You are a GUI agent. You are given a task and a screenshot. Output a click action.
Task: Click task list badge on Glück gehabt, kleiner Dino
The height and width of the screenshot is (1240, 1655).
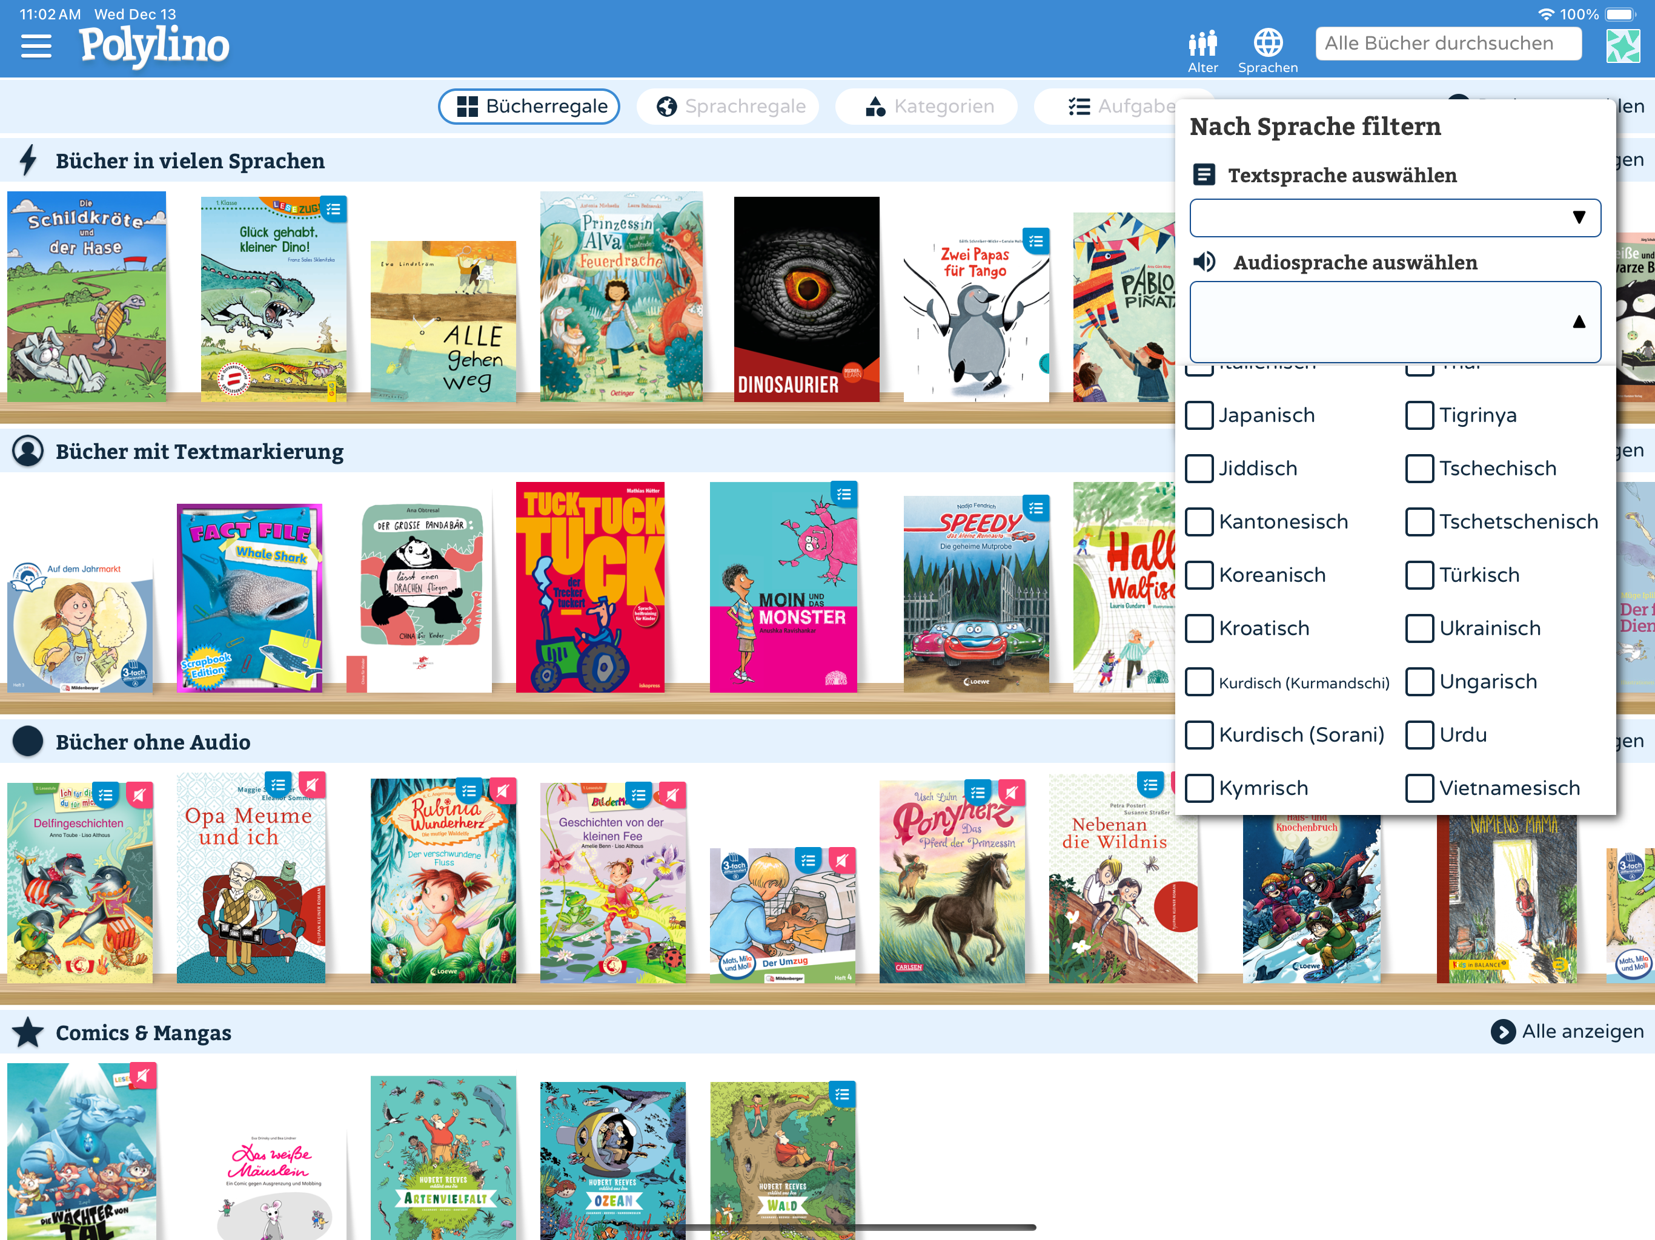tap(334, 210)
